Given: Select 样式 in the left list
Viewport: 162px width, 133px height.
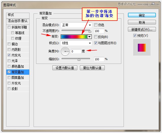Looking at the screenshot, I should click(x=18, y=15).
